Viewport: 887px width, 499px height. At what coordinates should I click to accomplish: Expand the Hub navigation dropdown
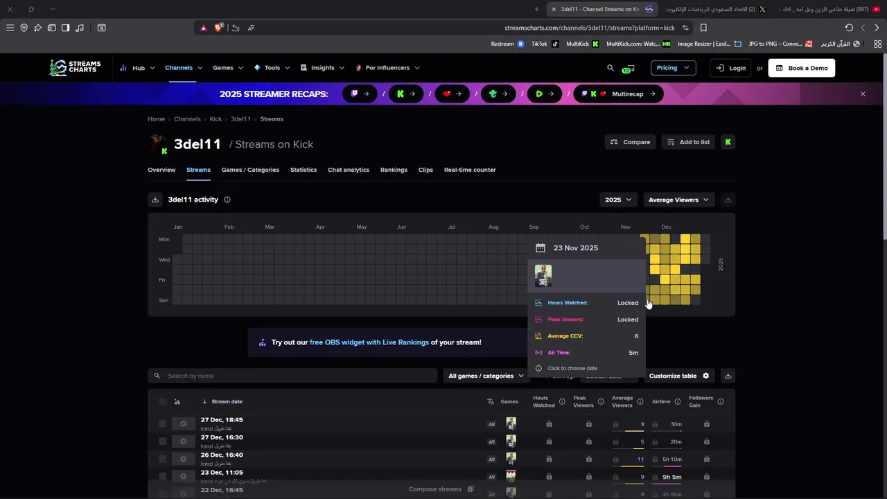(138, 68)
